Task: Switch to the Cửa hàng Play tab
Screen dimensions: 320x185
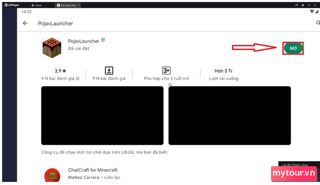Action: [x=67, y=5]
